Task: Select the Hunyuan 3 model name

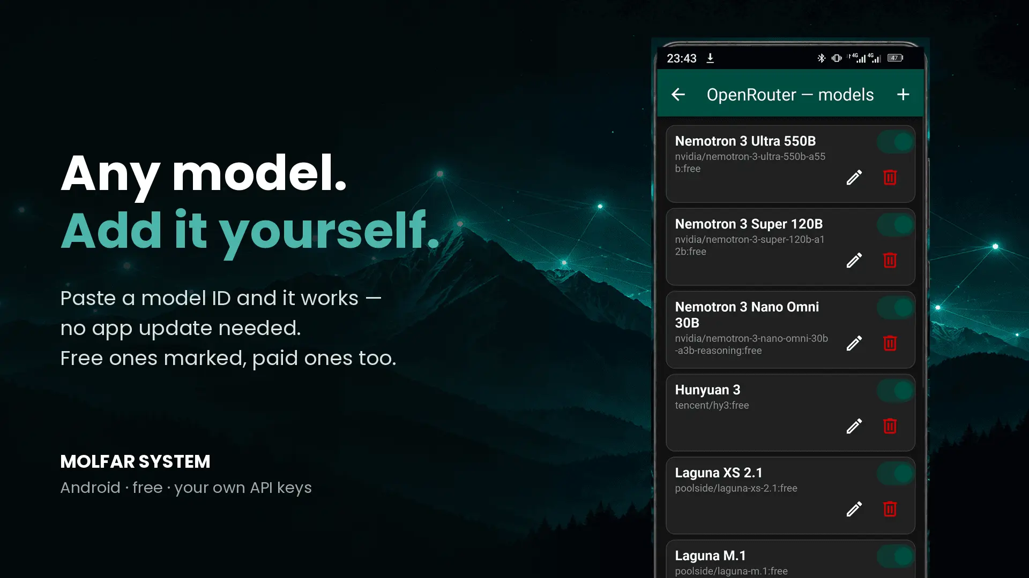Action: 707,390
